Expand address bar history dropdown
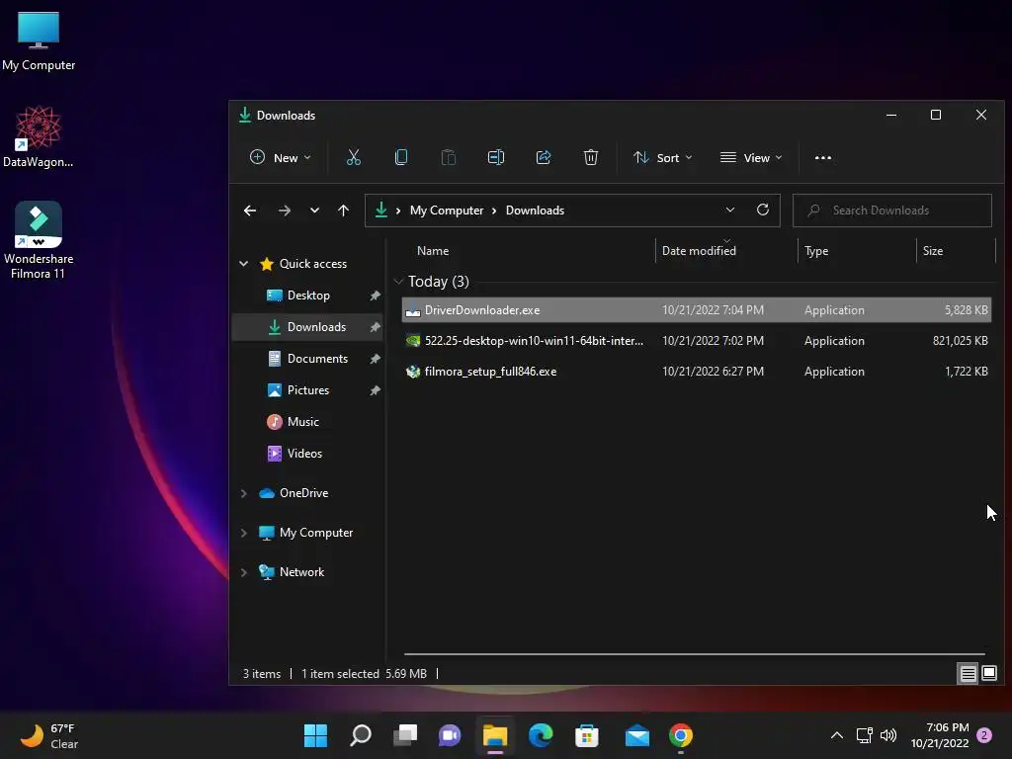Image resolution: width=1012 pixels, height=759 pixels. [730, 210]
